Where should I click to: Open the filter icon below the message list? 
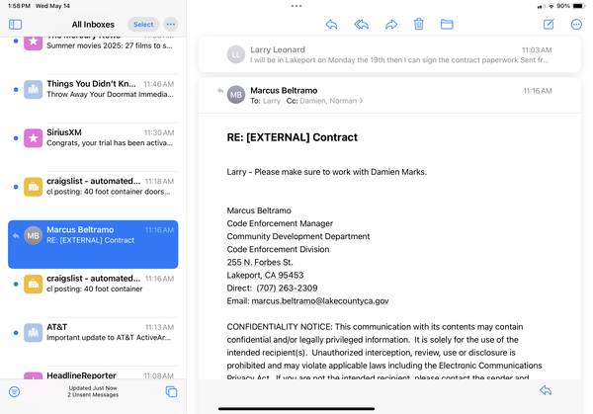(x=15, y=392)
